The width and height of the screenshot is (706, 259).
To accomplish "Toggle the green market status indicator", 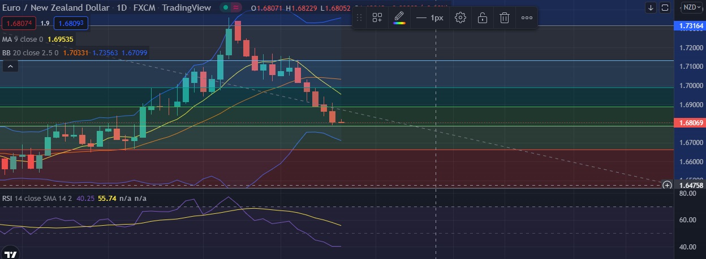I will click(226, 8).
